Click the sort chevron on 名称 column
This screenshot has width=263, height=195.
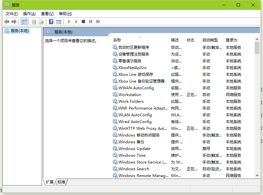point(140,37)
